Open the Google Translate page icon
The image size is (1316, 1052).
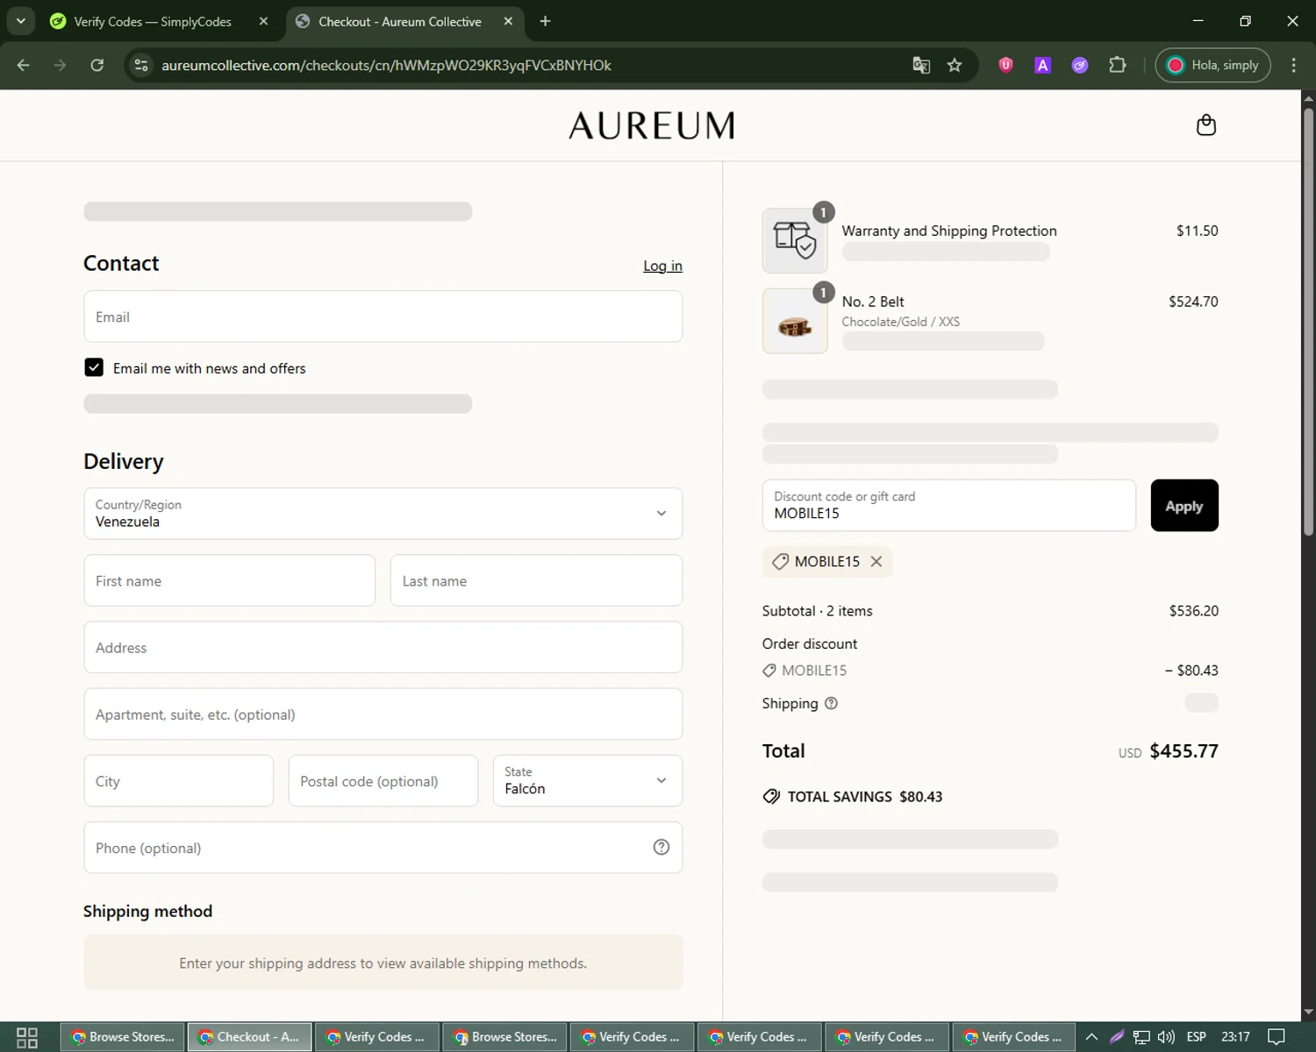[x=921, y=65]
